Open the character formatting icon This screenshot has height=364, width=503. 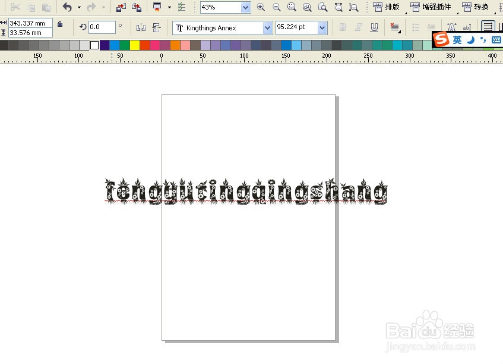pos(451,27)
